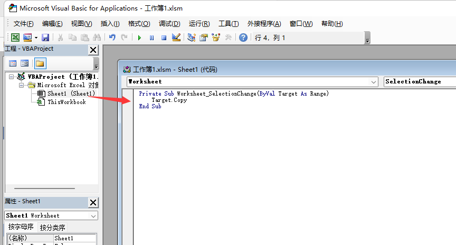Image resolution: width=456 pixels, height=245 pixels.
Task: Close the 属性 - Sheet1 panel
Action: tap(93, 203)
